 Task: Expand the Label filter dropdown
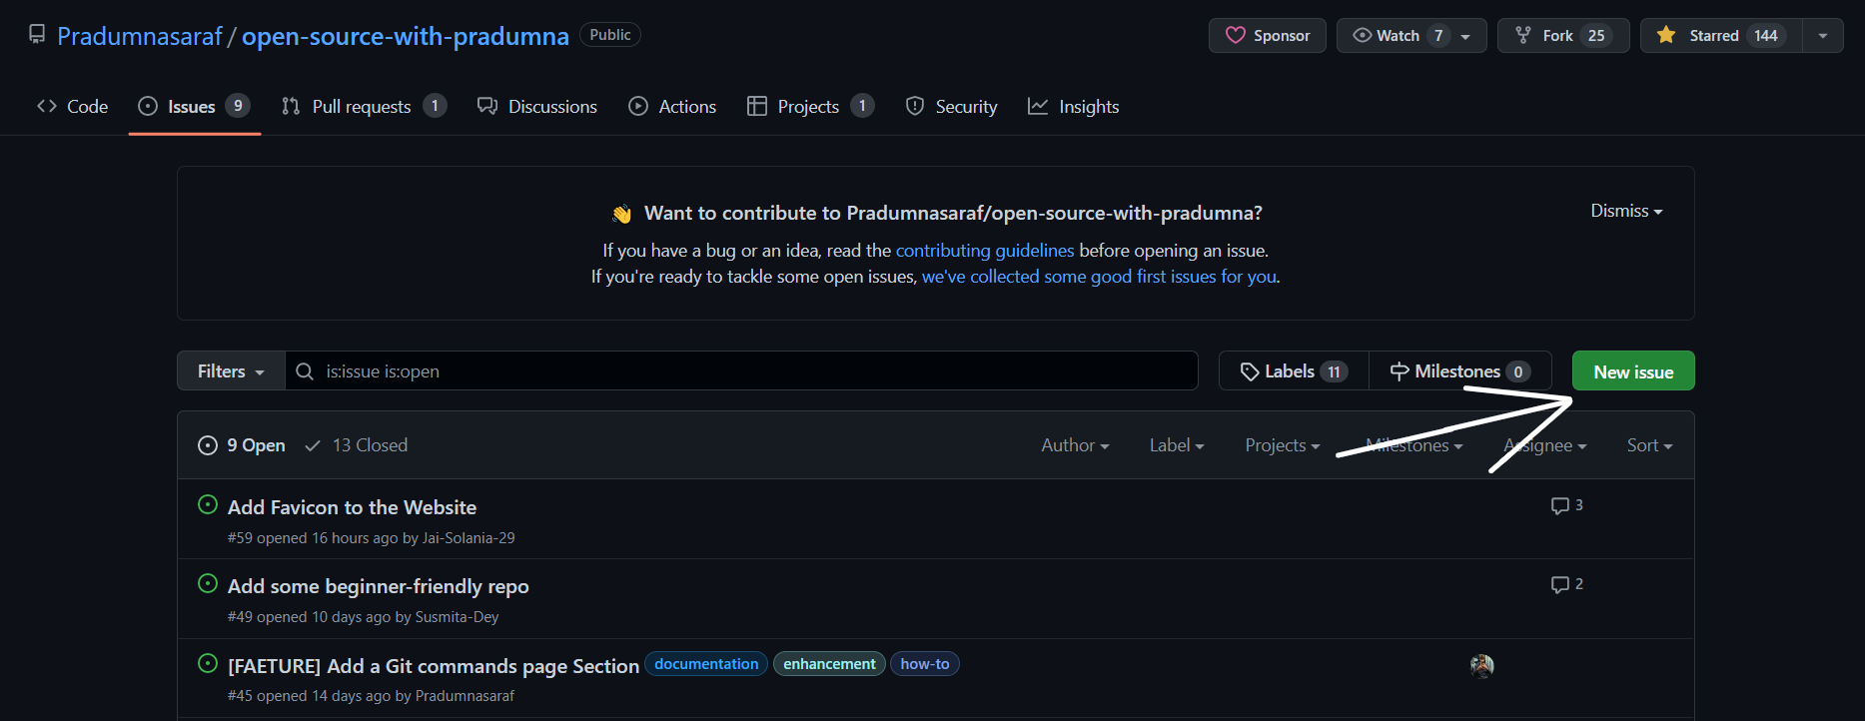pyautogui.click(x=1177, y=445)
